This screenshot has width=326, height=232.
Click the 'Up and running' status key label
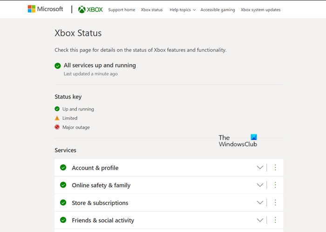78,109
